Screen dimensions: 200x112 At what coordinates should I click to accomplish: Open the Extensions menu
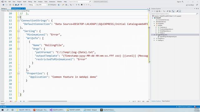(x=52, y=2)
